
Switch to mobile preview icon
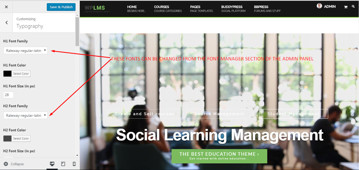(74, 164)
